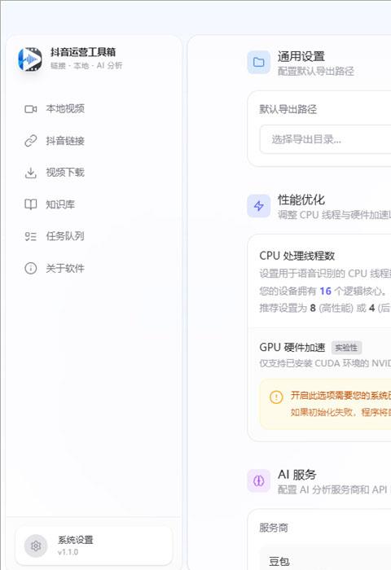The image size is (391, 570).
Task: Click the 实验性 badge next to GPU 硬件加速
Action: pyautogui.click(x=346, y=348)
